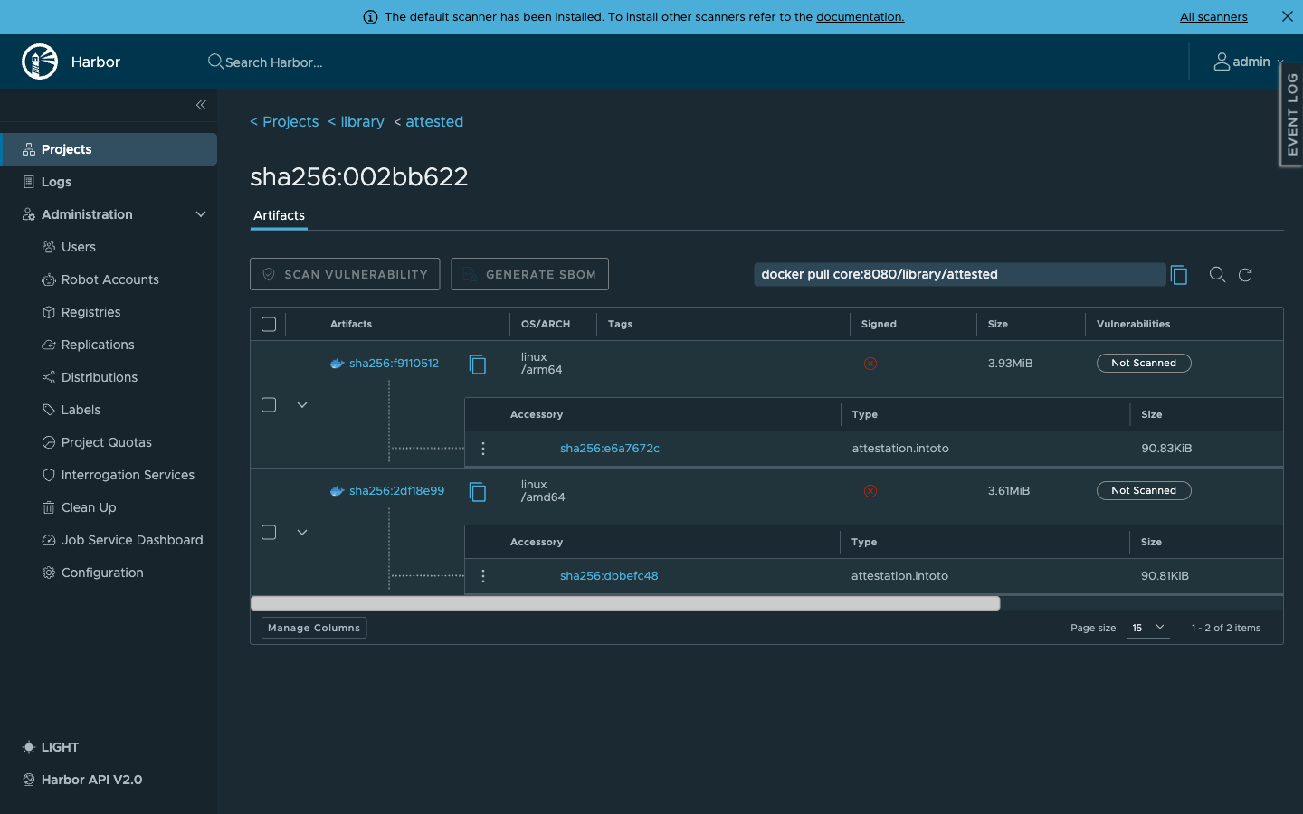1303x814 pixels.
Task: Click Not Scanned badge for sha256:f9110512
Action: click(x=1144, y=364)
